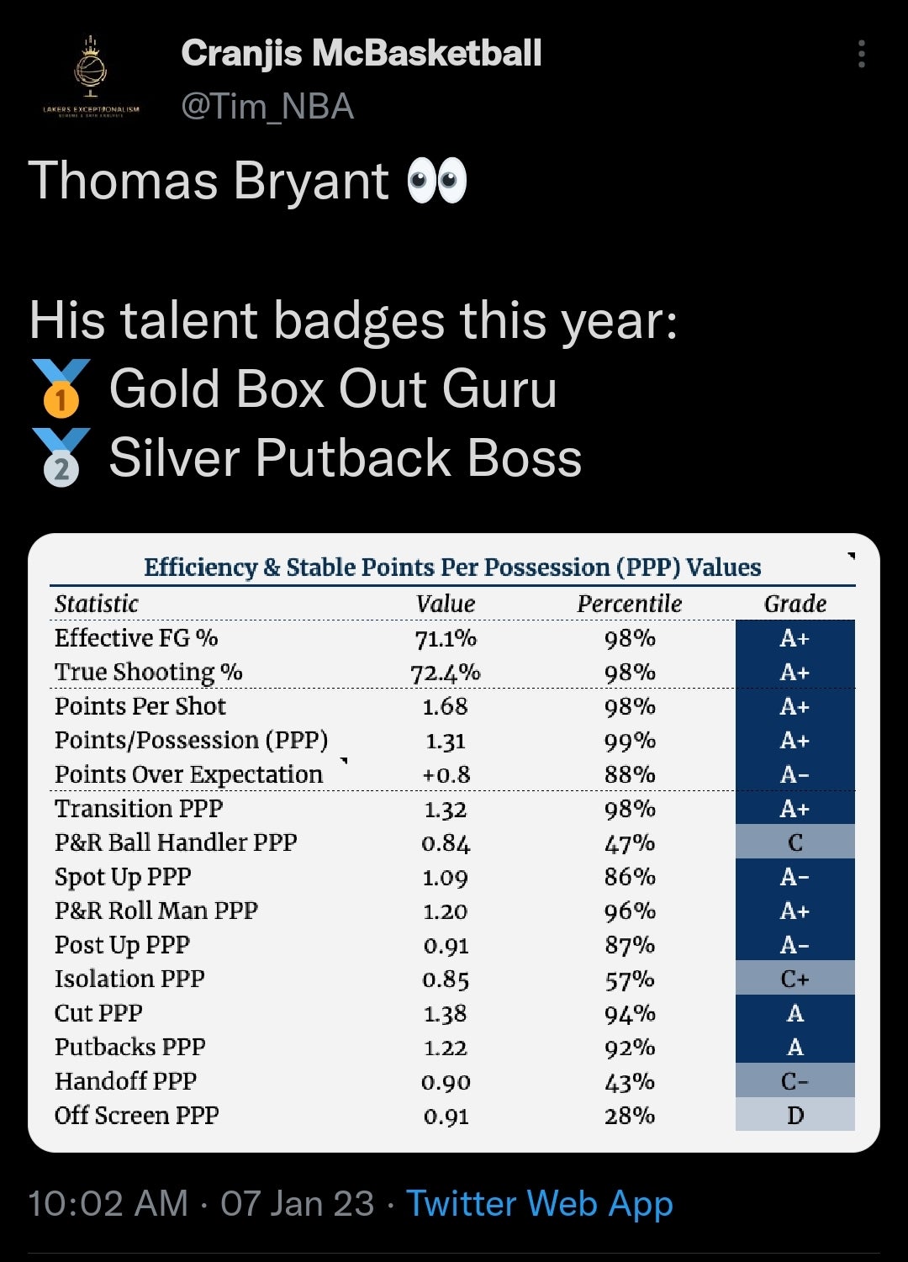The image size is (908, 1262).
Task: Click the D grade cell for Off Screen PPP
Action: (x=794, y=1115)
